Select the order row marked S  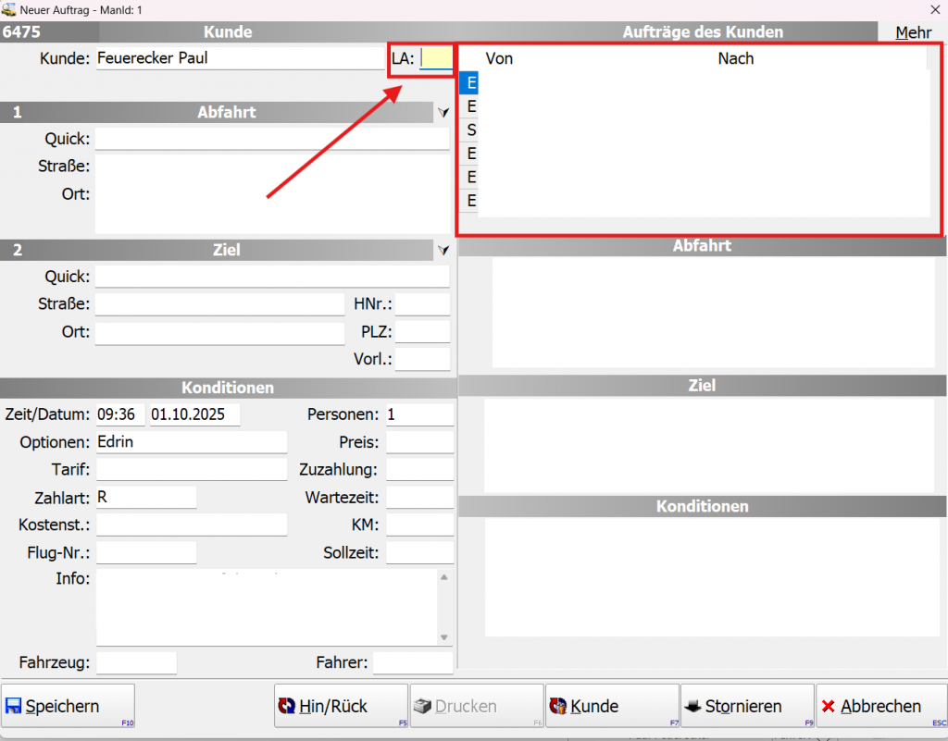click(x=471, y=130)
